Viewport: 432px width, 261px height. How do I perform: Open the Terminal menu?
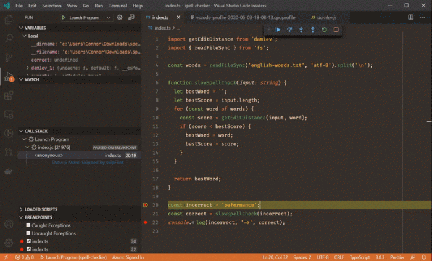pos(117,5)
